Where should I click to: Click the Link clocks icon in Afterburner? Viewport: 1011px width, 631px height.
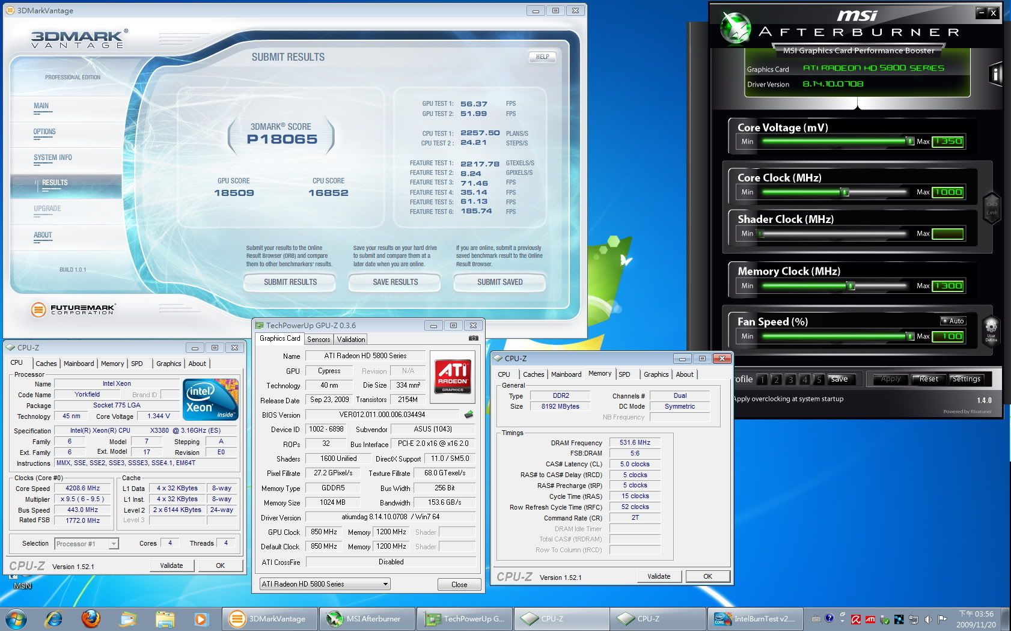992,208
